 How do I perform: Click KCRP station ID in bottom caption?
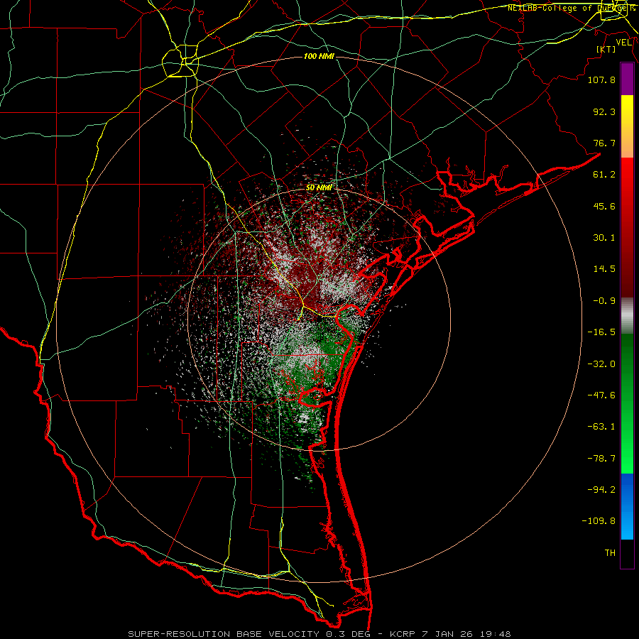pos(401,634)
